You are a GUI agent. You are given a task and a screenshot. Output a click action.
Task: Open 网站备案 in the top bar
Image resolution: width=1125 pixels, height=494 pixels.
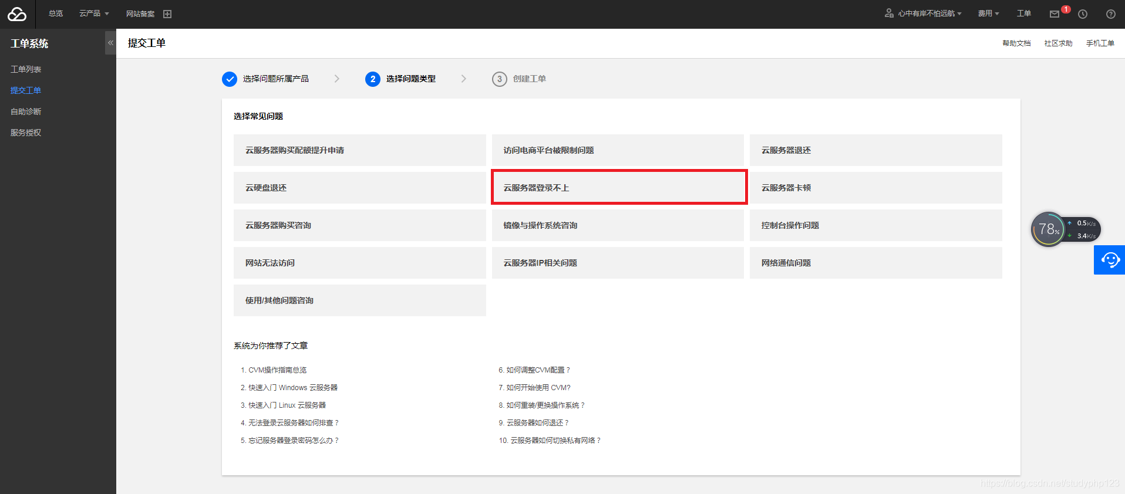click(x=140, y=14)
